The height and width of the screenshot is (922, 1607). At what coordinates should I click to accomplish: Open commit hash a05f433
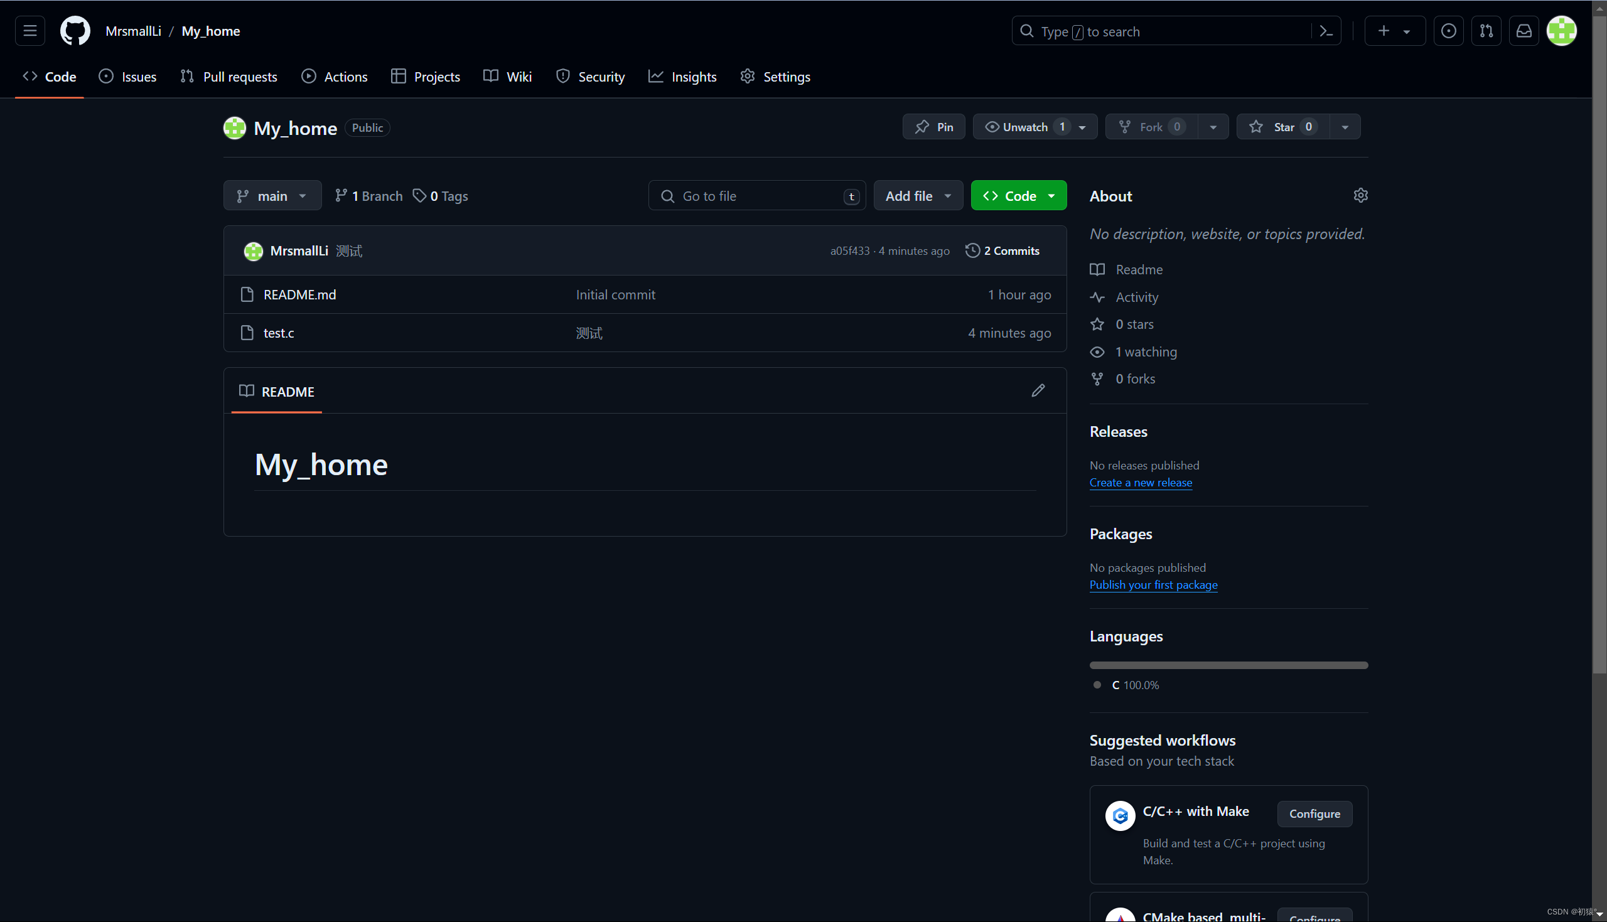(850, 251)
